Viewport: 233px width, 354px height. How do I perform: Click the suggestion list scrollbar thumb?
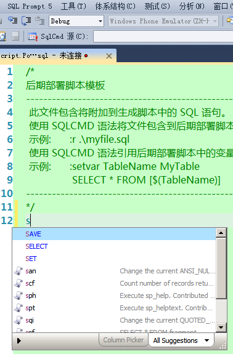coord(221,268)
